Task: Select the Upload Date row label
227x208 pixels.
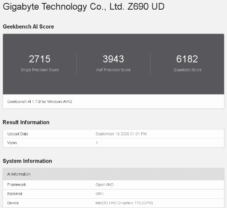Action: click(18, 134)
